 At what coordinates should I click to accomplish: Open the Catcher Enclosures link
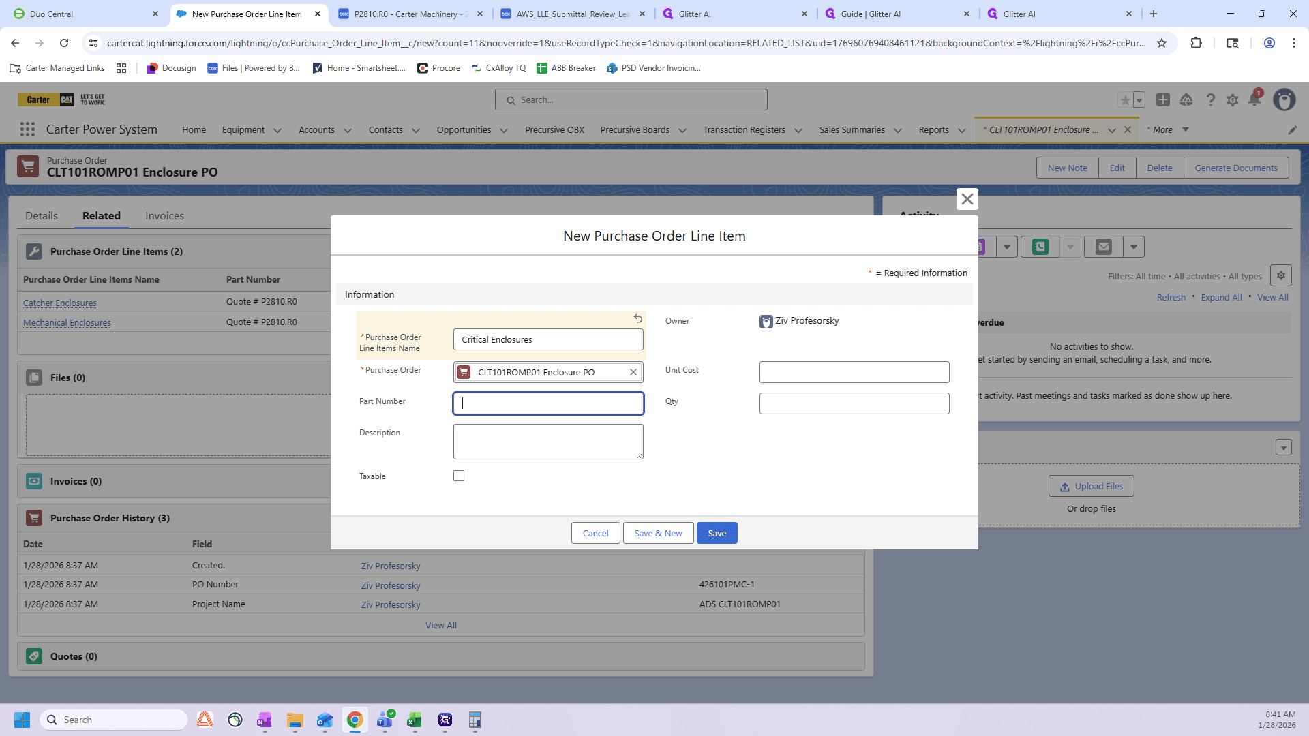click(60, 303)
